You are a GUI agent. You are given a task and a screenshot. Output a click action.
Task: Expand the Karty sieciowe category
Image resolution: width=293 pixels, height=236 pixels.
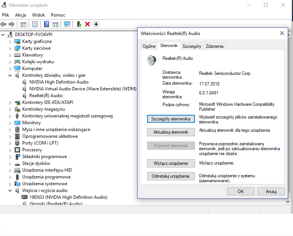click(10, 48)
